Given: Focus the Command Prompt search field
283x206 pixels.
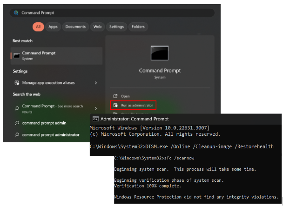Looking at the screenshot, I should point(112,13).
